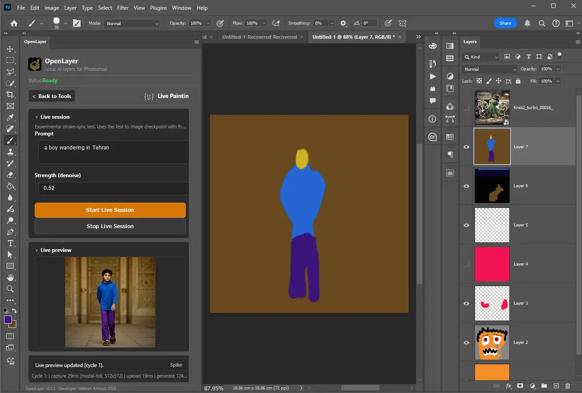Open the Color panel palette icon
The height and width of the screenshot is (393, 582).
(x=433, y=46)
